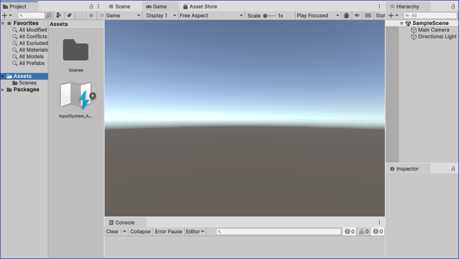Click the Game view Scale slider
The height and width of the screenshot is (259, 459).
tap(269, 15)
